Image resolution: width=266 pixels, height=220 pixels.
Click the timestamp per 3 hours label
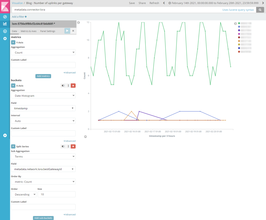click(x=162, y=136)
